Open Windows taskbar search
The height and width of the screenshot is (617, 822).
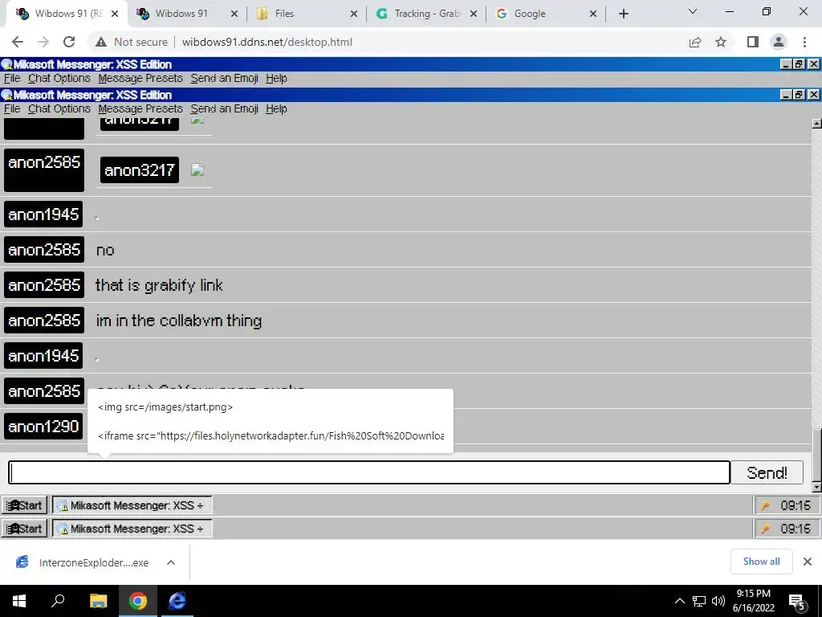point(58,601)
